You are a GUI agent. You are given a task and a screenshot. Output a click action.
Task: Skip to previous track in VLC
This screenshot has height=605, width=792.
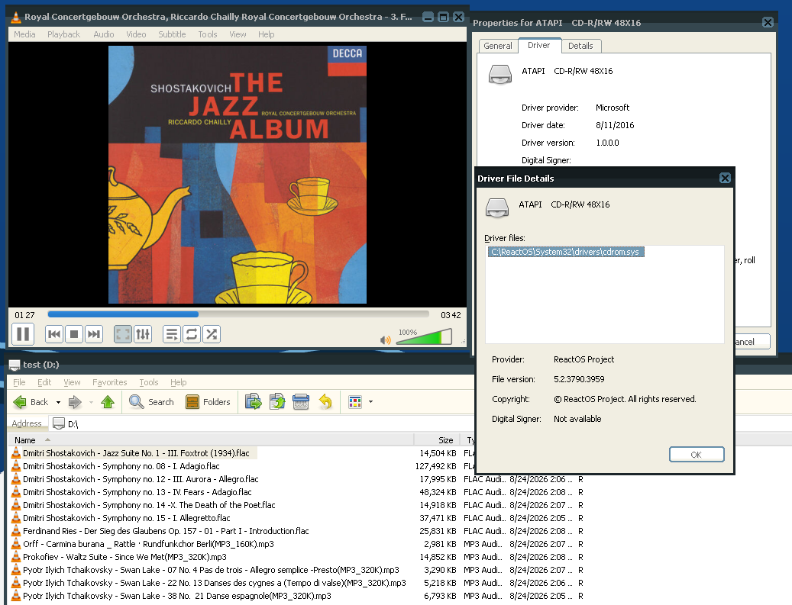[54, 334]
